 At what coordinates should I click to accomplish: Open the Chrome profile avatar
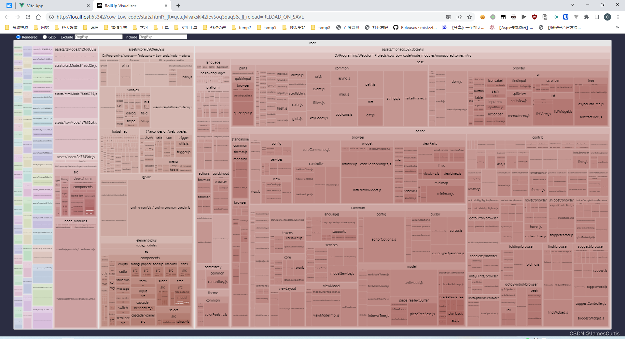607,17
